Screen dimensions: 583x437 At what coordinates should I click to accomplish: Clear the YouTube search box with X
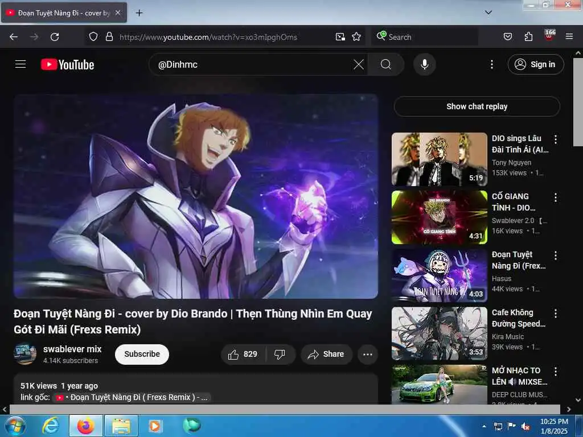point(359,64)
